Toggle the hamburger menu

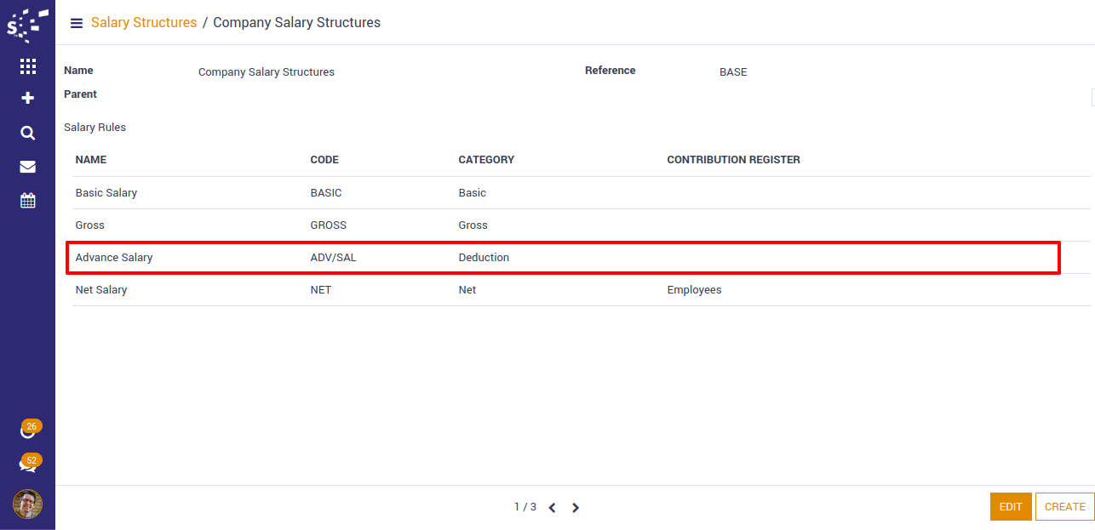click(x=77, y=23)
